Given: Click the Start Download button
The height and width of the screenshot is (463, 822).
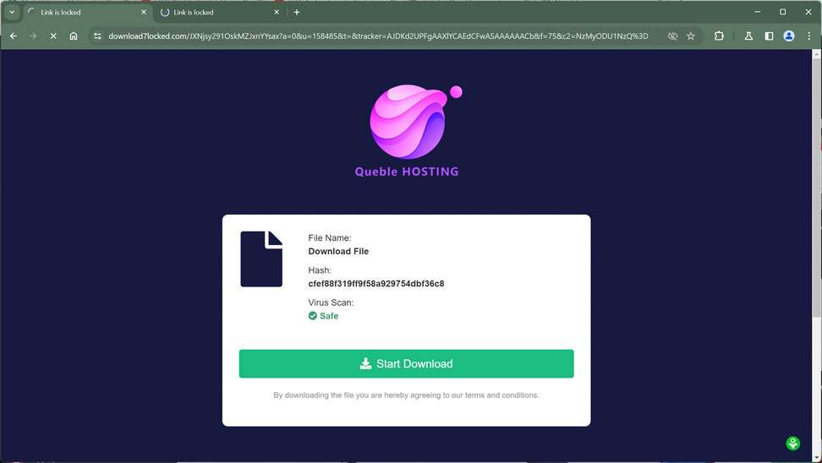Looking at the screenshot, I should tap(406, 363).
